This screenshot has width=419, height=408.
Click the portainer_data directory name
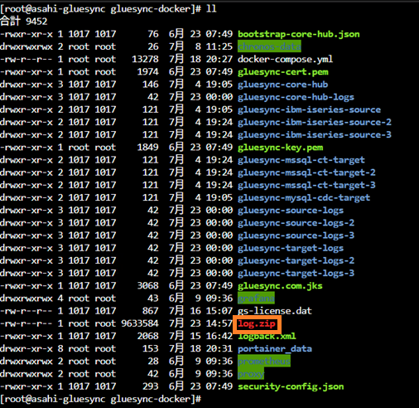pyautogui.click(x=275, y=348)
